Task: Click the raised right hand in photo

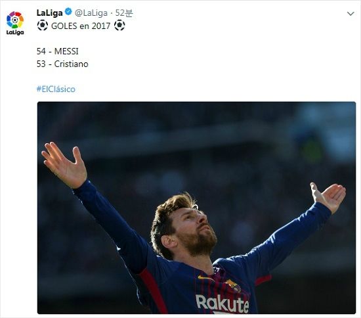Action: pos(328,197)
